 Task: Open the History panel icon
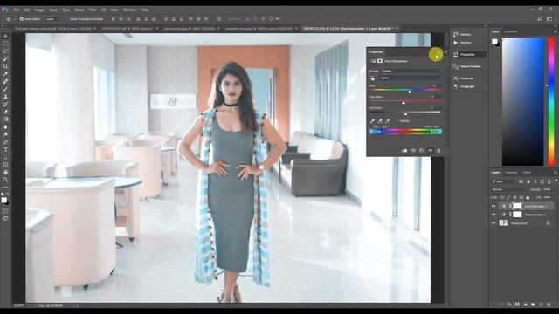coord(456,34)
